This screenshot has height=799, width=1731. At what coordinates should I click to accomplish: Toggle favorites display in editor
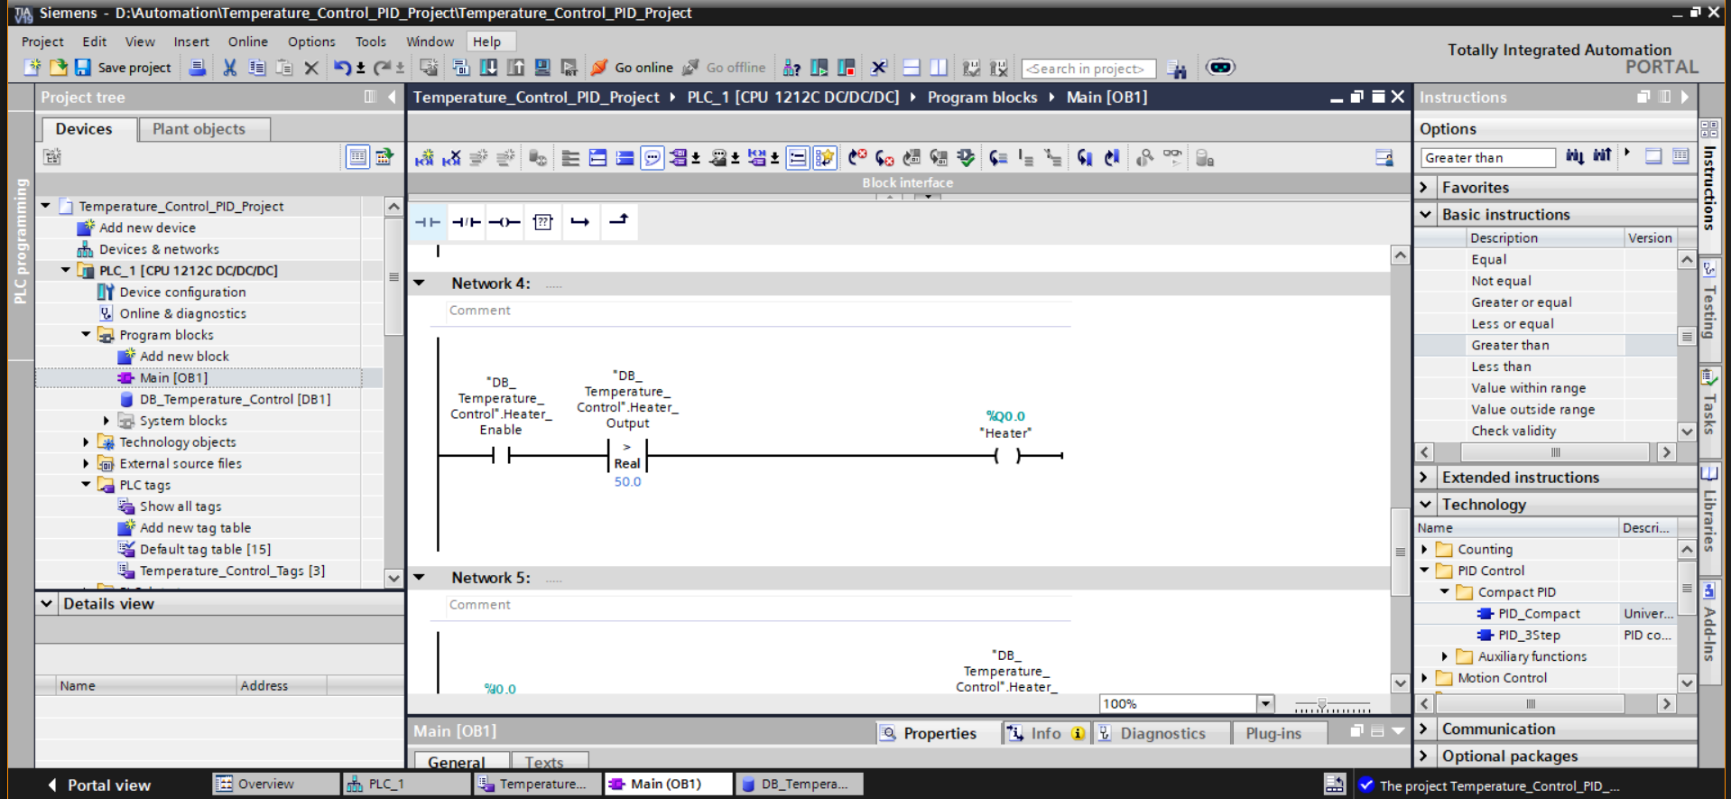point(825,158)
